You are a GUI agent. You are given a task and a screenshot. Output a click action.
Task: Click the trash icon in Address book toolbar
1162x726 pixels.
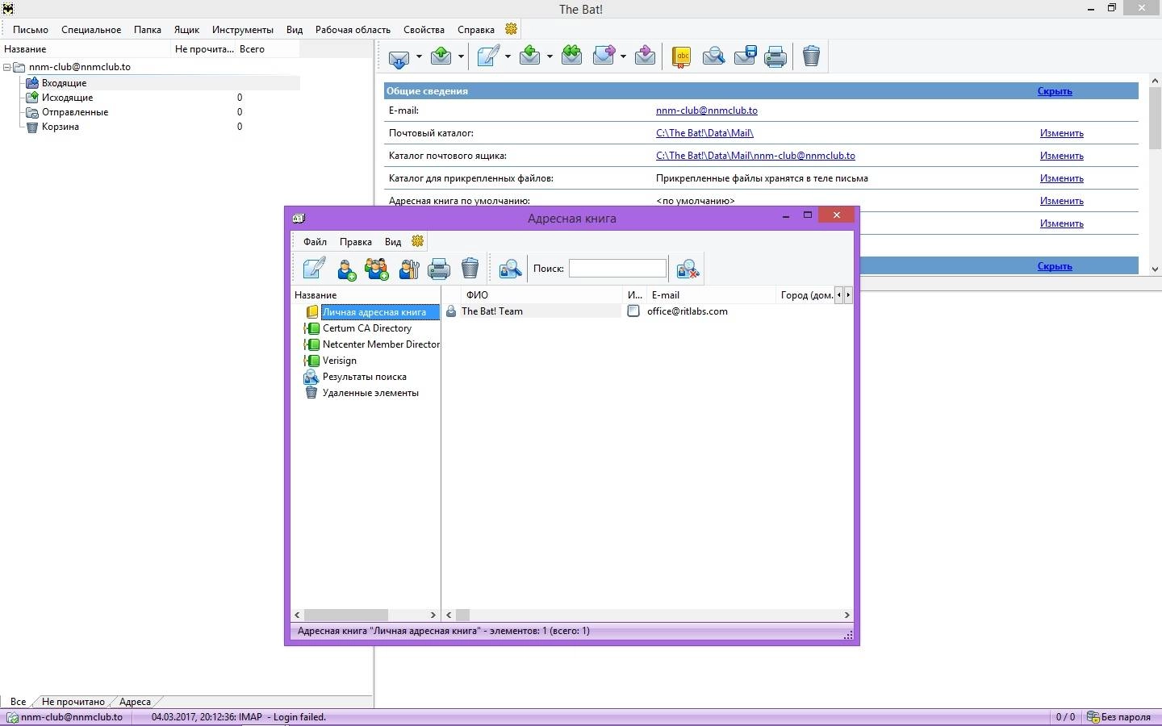470,268
